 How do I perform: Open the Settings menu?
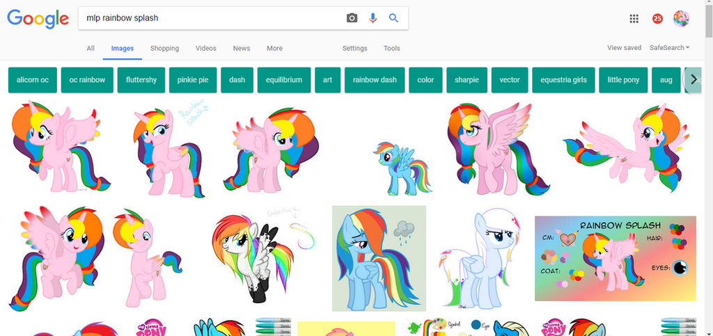354,48
